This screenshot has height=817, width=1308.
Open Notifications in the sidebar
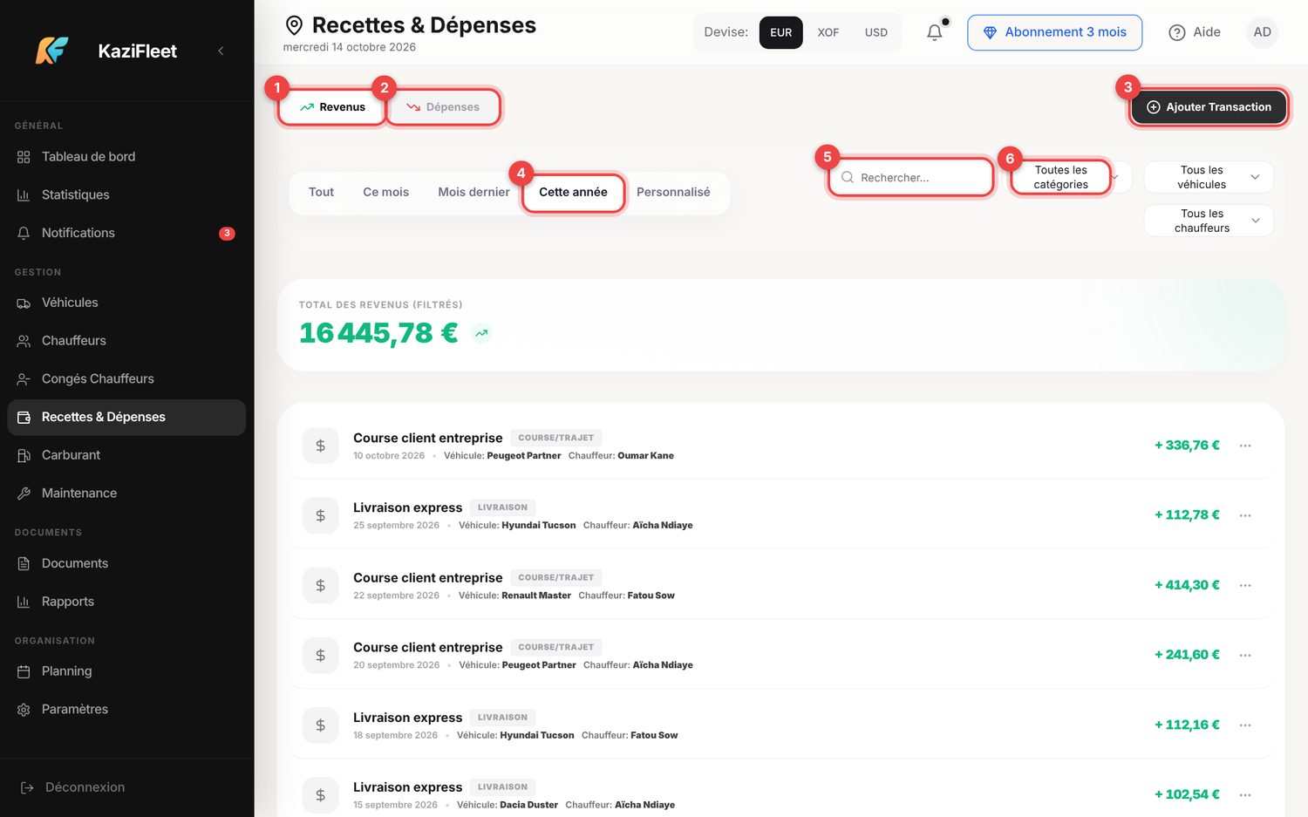click(126, 233)
